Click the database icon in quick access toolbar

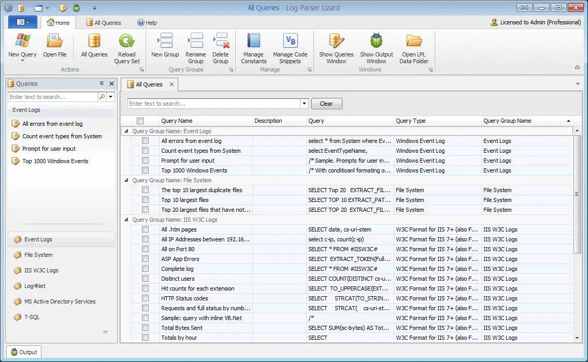[21, 8]
